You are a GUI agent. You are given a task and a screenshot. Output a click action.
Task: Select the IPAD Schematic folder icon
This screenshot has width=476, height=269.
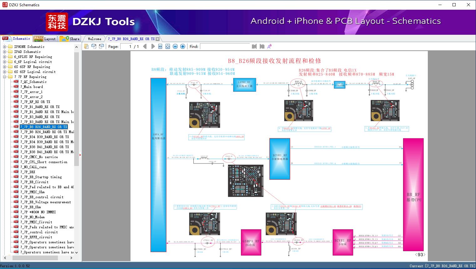[10, 52]
